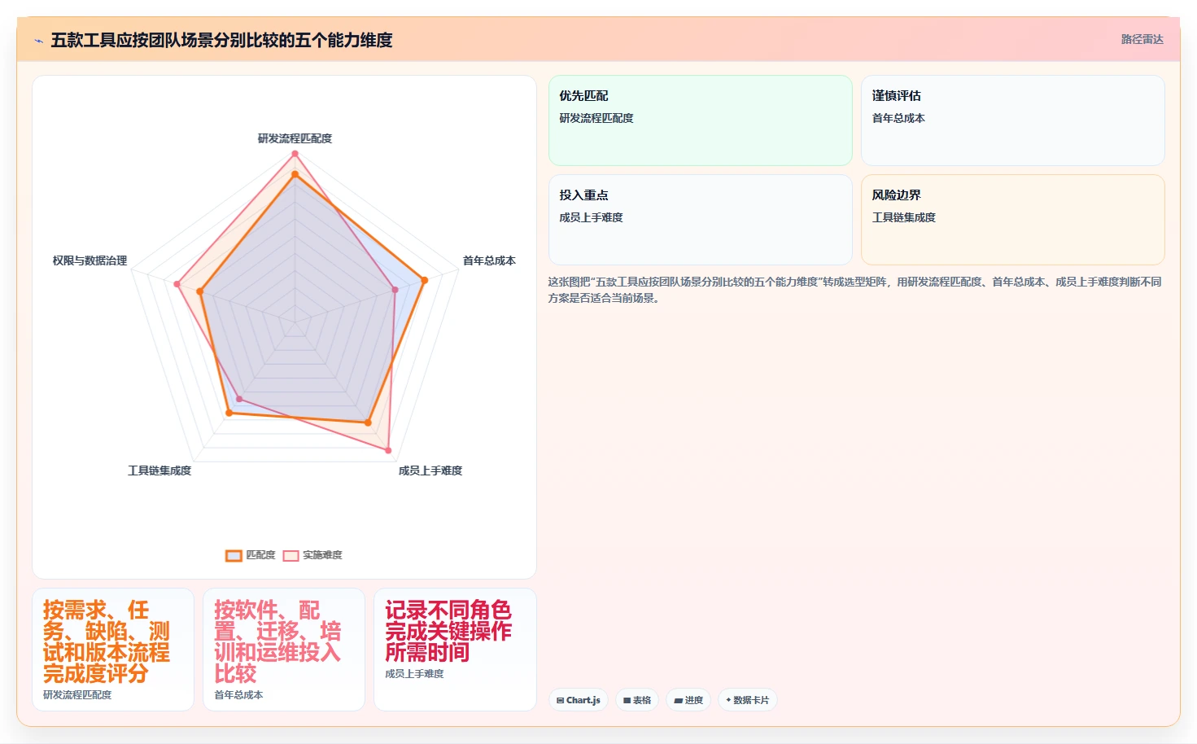Click the orange 匹配度 legend color box
The width and height of the screenshot is (1197, 744).
pos(234,556)
